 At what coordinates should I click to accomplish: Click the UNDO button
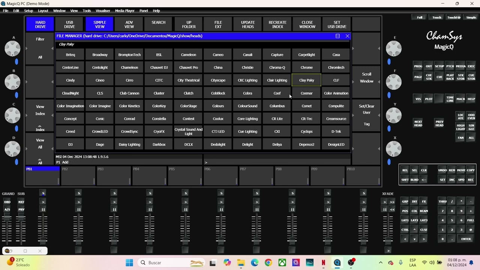pos(442,170)
